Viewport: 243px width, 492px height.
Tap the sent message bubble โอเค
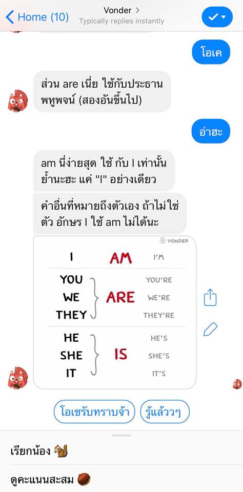pyautogui.click(x=211, y=52)
